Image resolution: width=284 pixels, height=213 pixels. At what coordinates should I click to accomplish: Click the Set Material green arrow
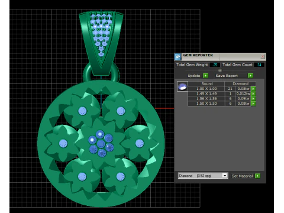pos(257,176)
